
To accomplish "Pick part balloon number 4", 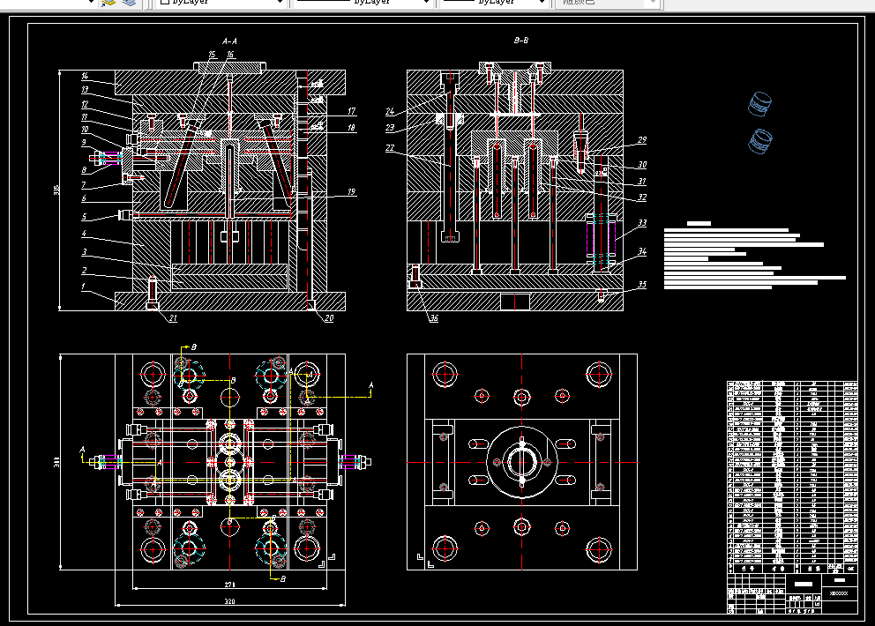I will (84, 234).
